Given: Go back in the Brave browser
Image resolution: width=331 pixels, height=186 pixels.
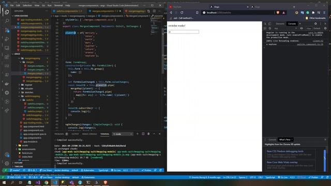Looking at the screenshot, I should pyautogui.click(x=171, y=12).
